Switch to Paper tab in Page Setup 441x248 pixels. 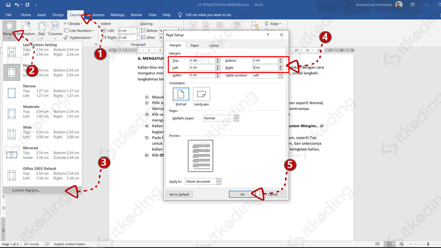click(x=195, y=45)
